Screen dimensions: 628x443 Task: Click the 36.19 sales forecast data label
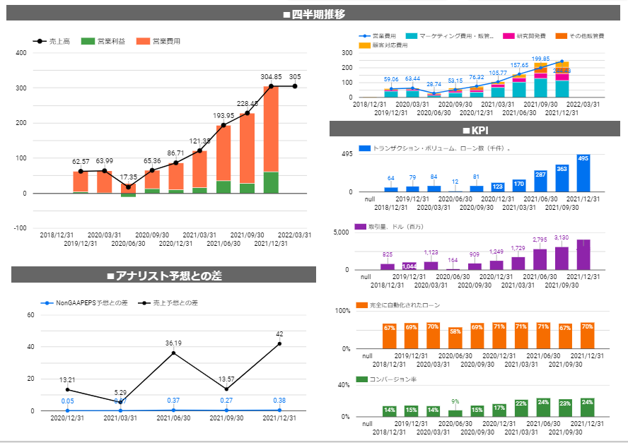tap(173, 343)
